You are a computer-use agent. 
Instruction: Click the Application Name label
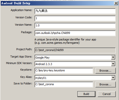(x=21, y=10)
